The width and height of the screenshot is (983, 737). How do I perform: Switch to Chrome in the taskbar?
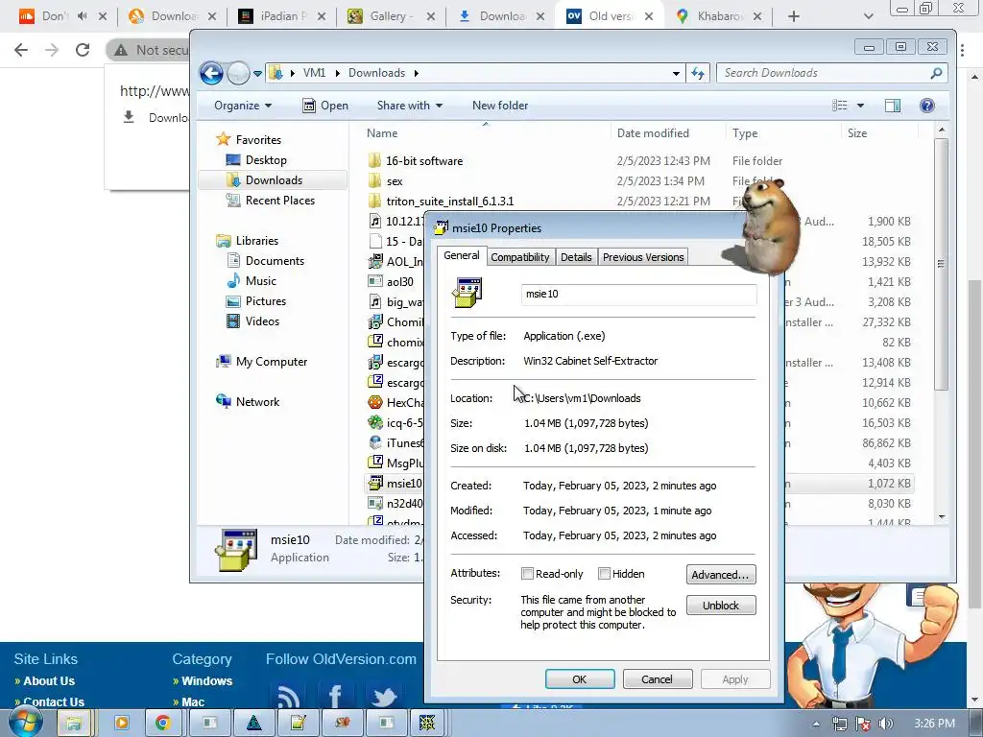coord(163,724)
